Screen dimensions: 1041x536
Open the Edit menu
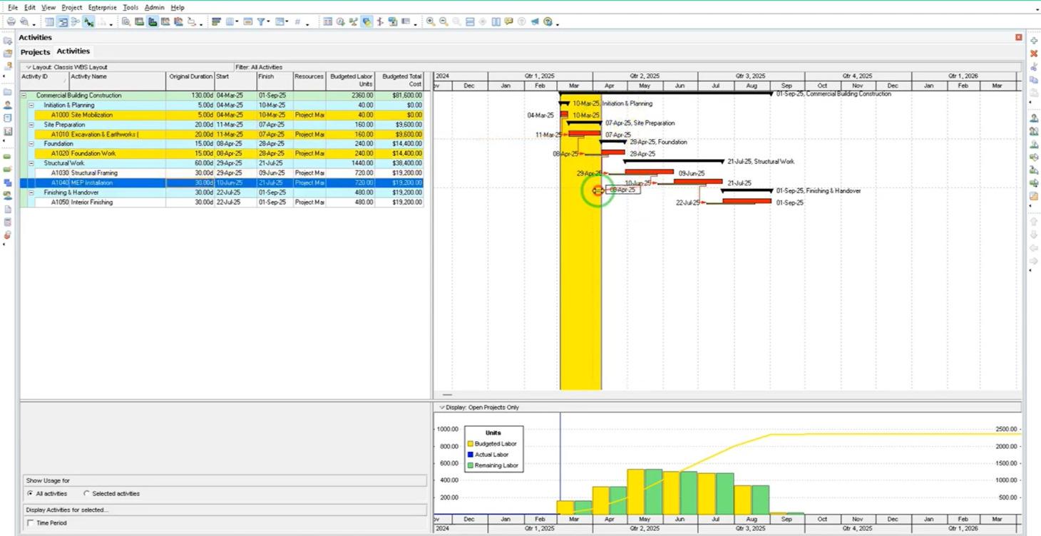29,7
